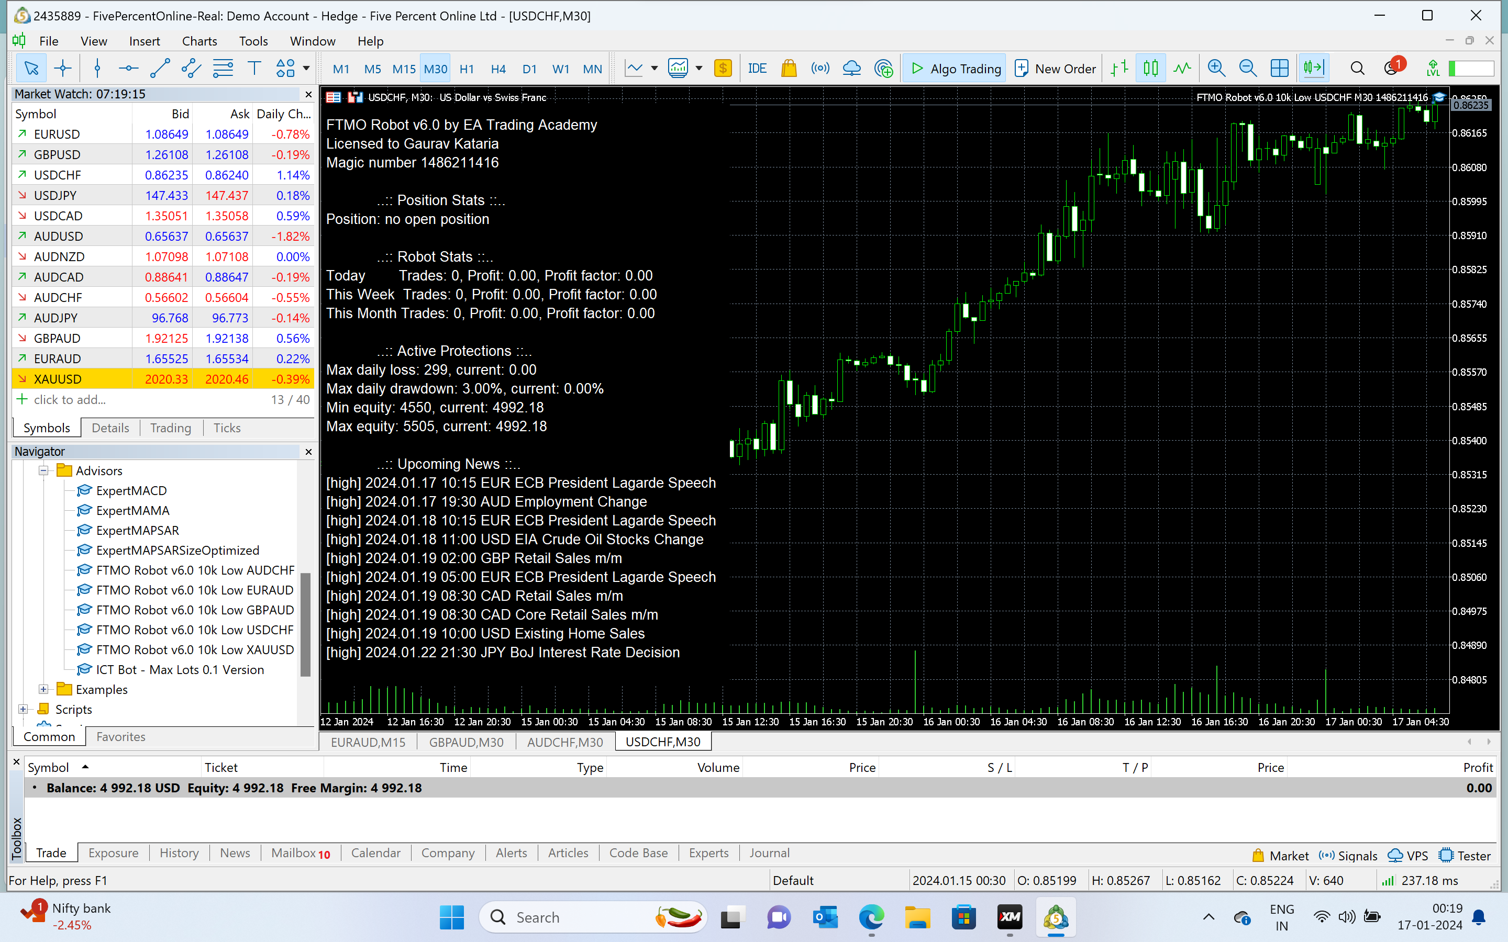Click the Navigator vertical scrollbar
The width and height of the screenshot is (1508, 942).
(305, 624)
